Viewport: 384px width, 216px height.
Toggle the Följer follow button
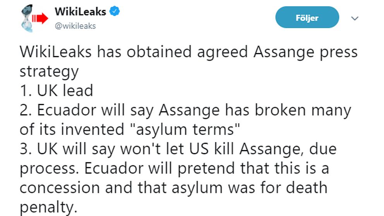307,18
